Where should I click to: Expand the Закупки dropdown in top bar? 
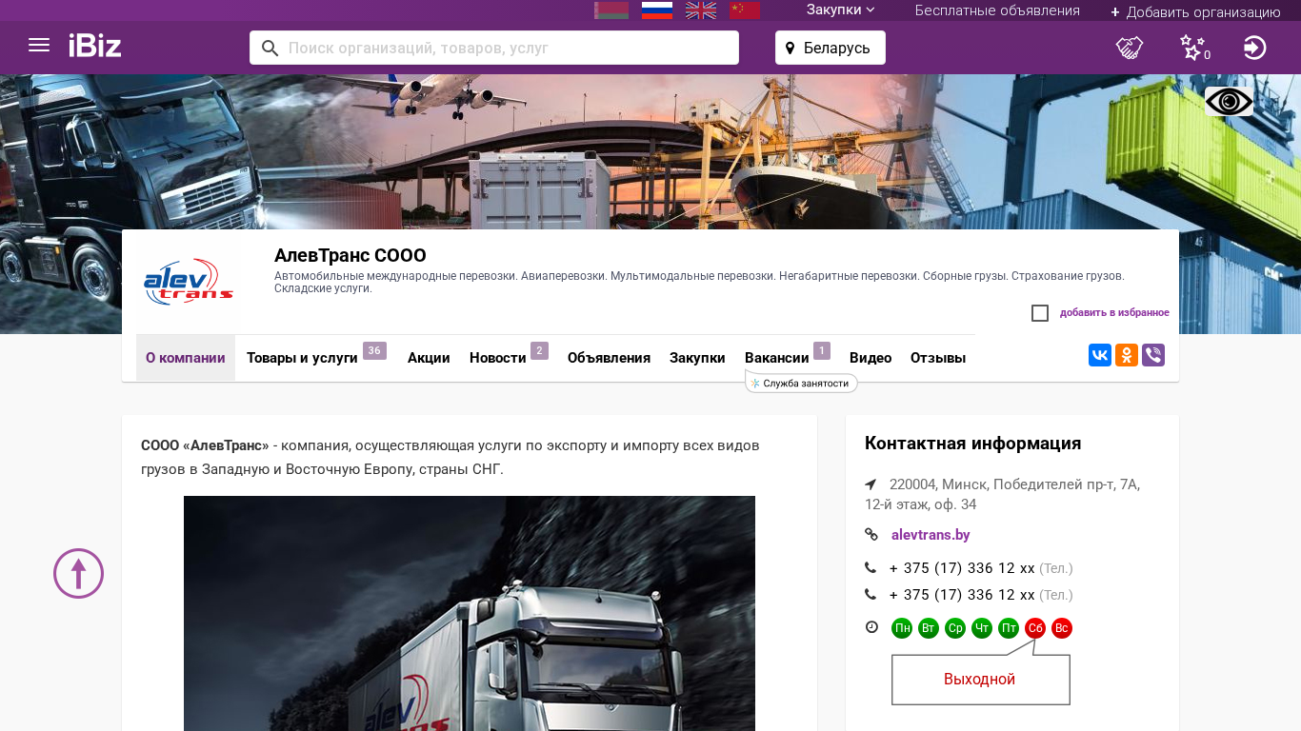tap(840, 10)
